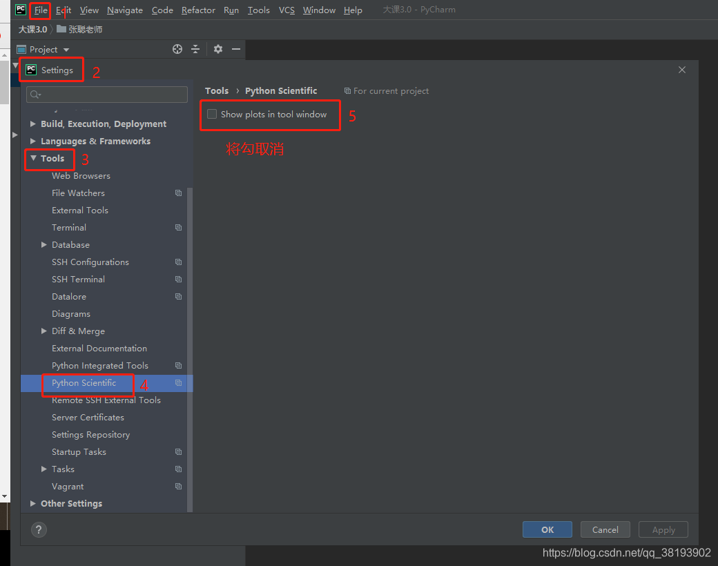Viewport: 718px width, 566px height.
Task: Click the per-project icon beside Python Scientific
Action: click(x=179, y=383)
